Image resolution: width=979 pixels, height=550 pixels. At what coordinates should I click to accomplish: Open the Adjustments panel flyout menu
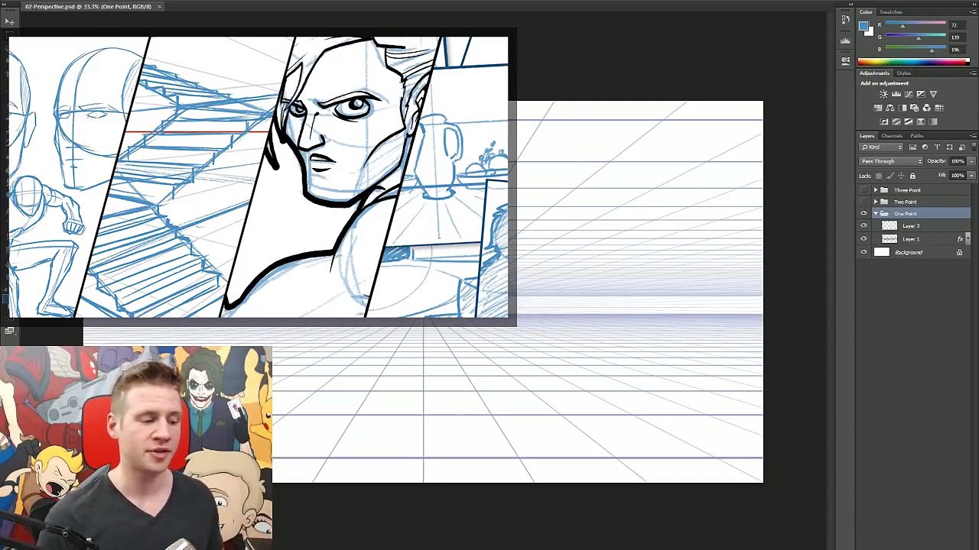tap(973, 73)
